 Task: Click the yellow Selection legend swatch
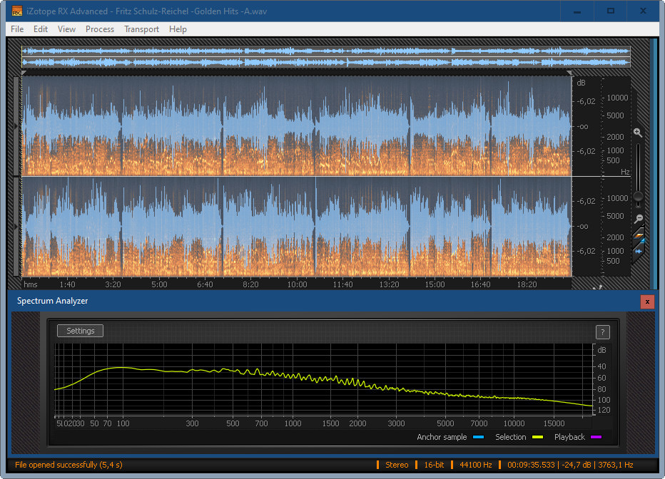pyautogui.click(x=538, y=437)
